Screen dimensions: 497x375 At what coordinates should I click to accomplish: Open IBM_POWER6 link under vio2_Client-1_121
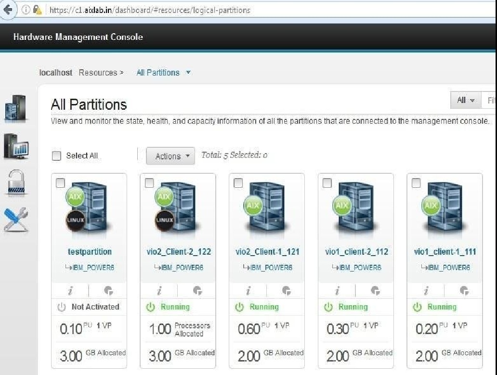coord(271,268)
